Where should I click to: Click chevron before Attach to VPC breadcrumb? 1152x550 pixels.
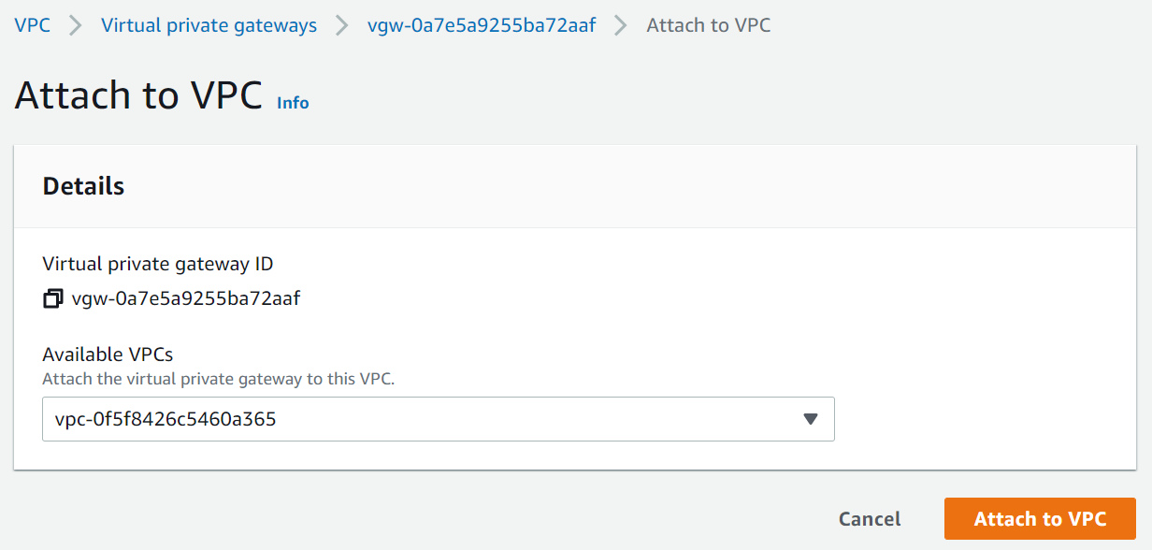pos(621,25)
